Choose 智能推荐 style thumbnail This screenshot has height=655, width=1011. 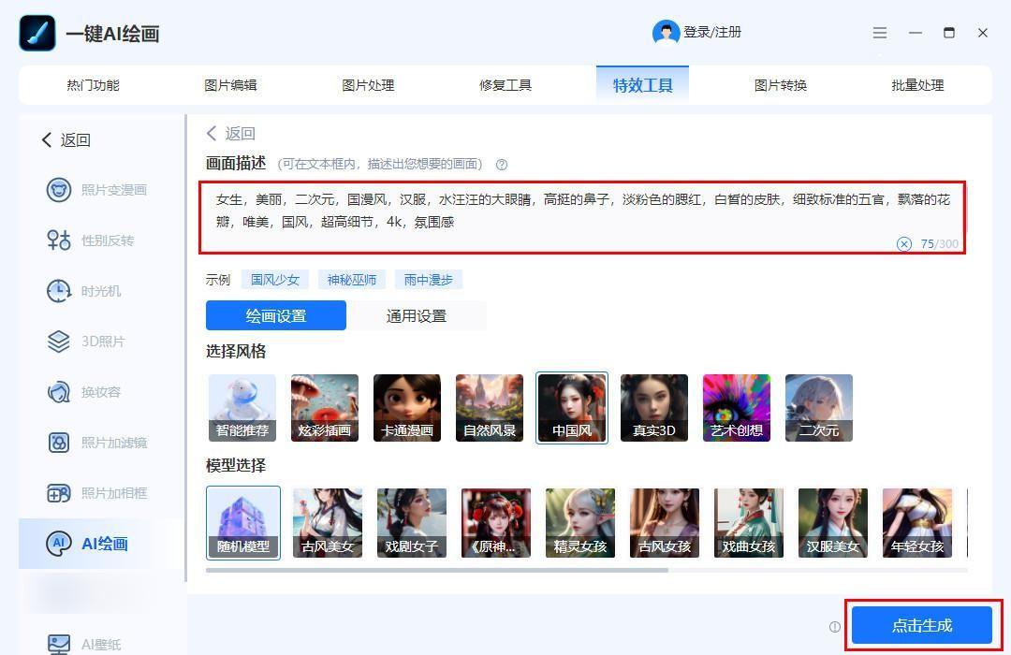(x=242, y=408)
